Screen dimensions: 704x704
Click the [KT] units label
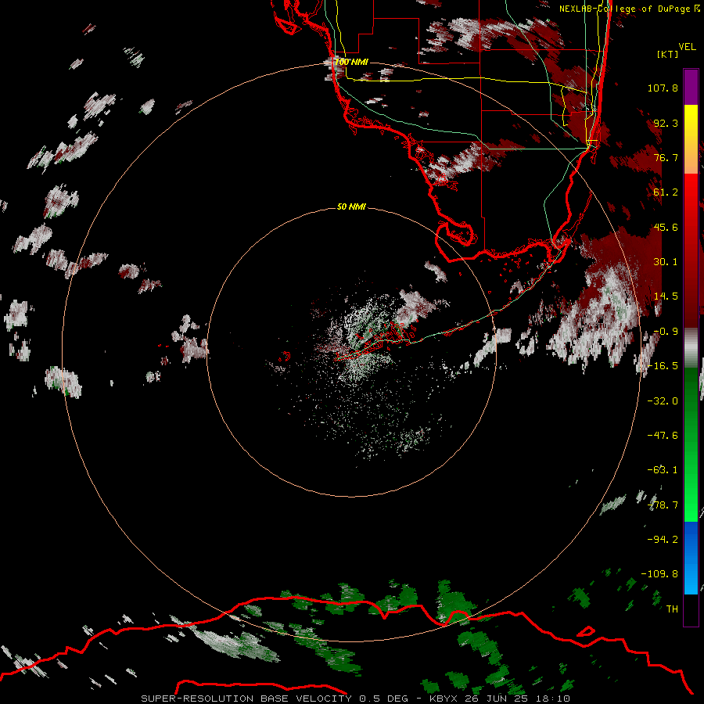click(x=667, y=54)
